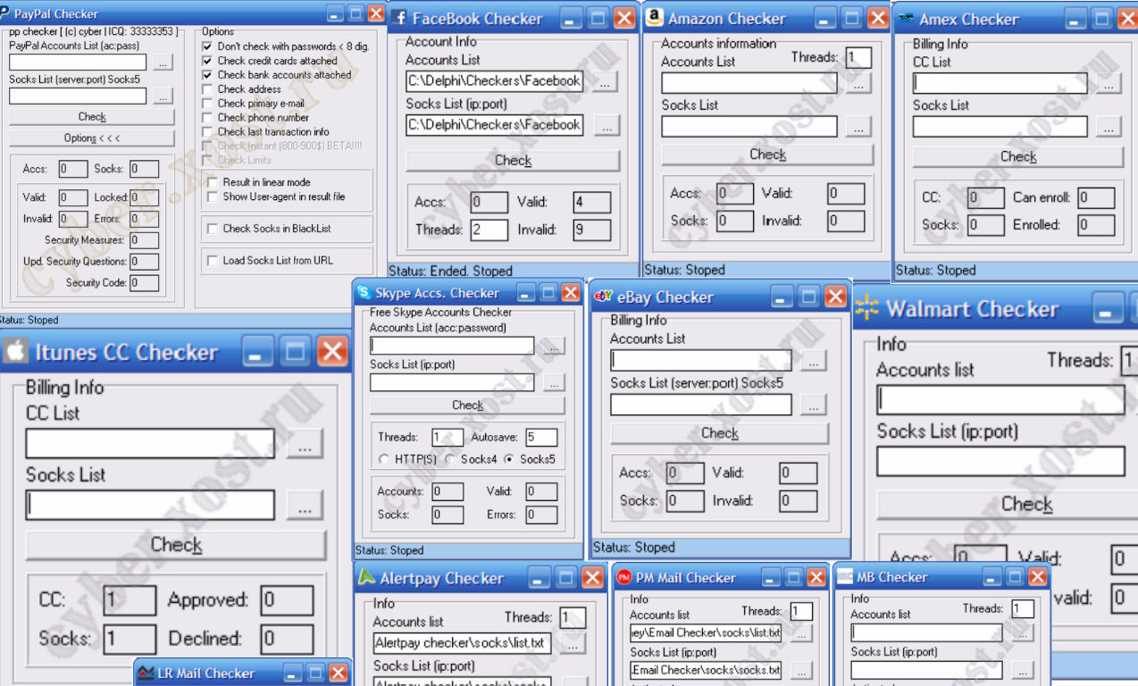
Task: Browse for Amex CC List file
Action: click(x=1108, y=83)
